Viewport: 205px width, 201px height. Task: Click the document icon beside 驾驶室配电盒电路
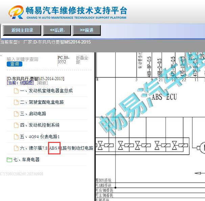pos(16,102)
